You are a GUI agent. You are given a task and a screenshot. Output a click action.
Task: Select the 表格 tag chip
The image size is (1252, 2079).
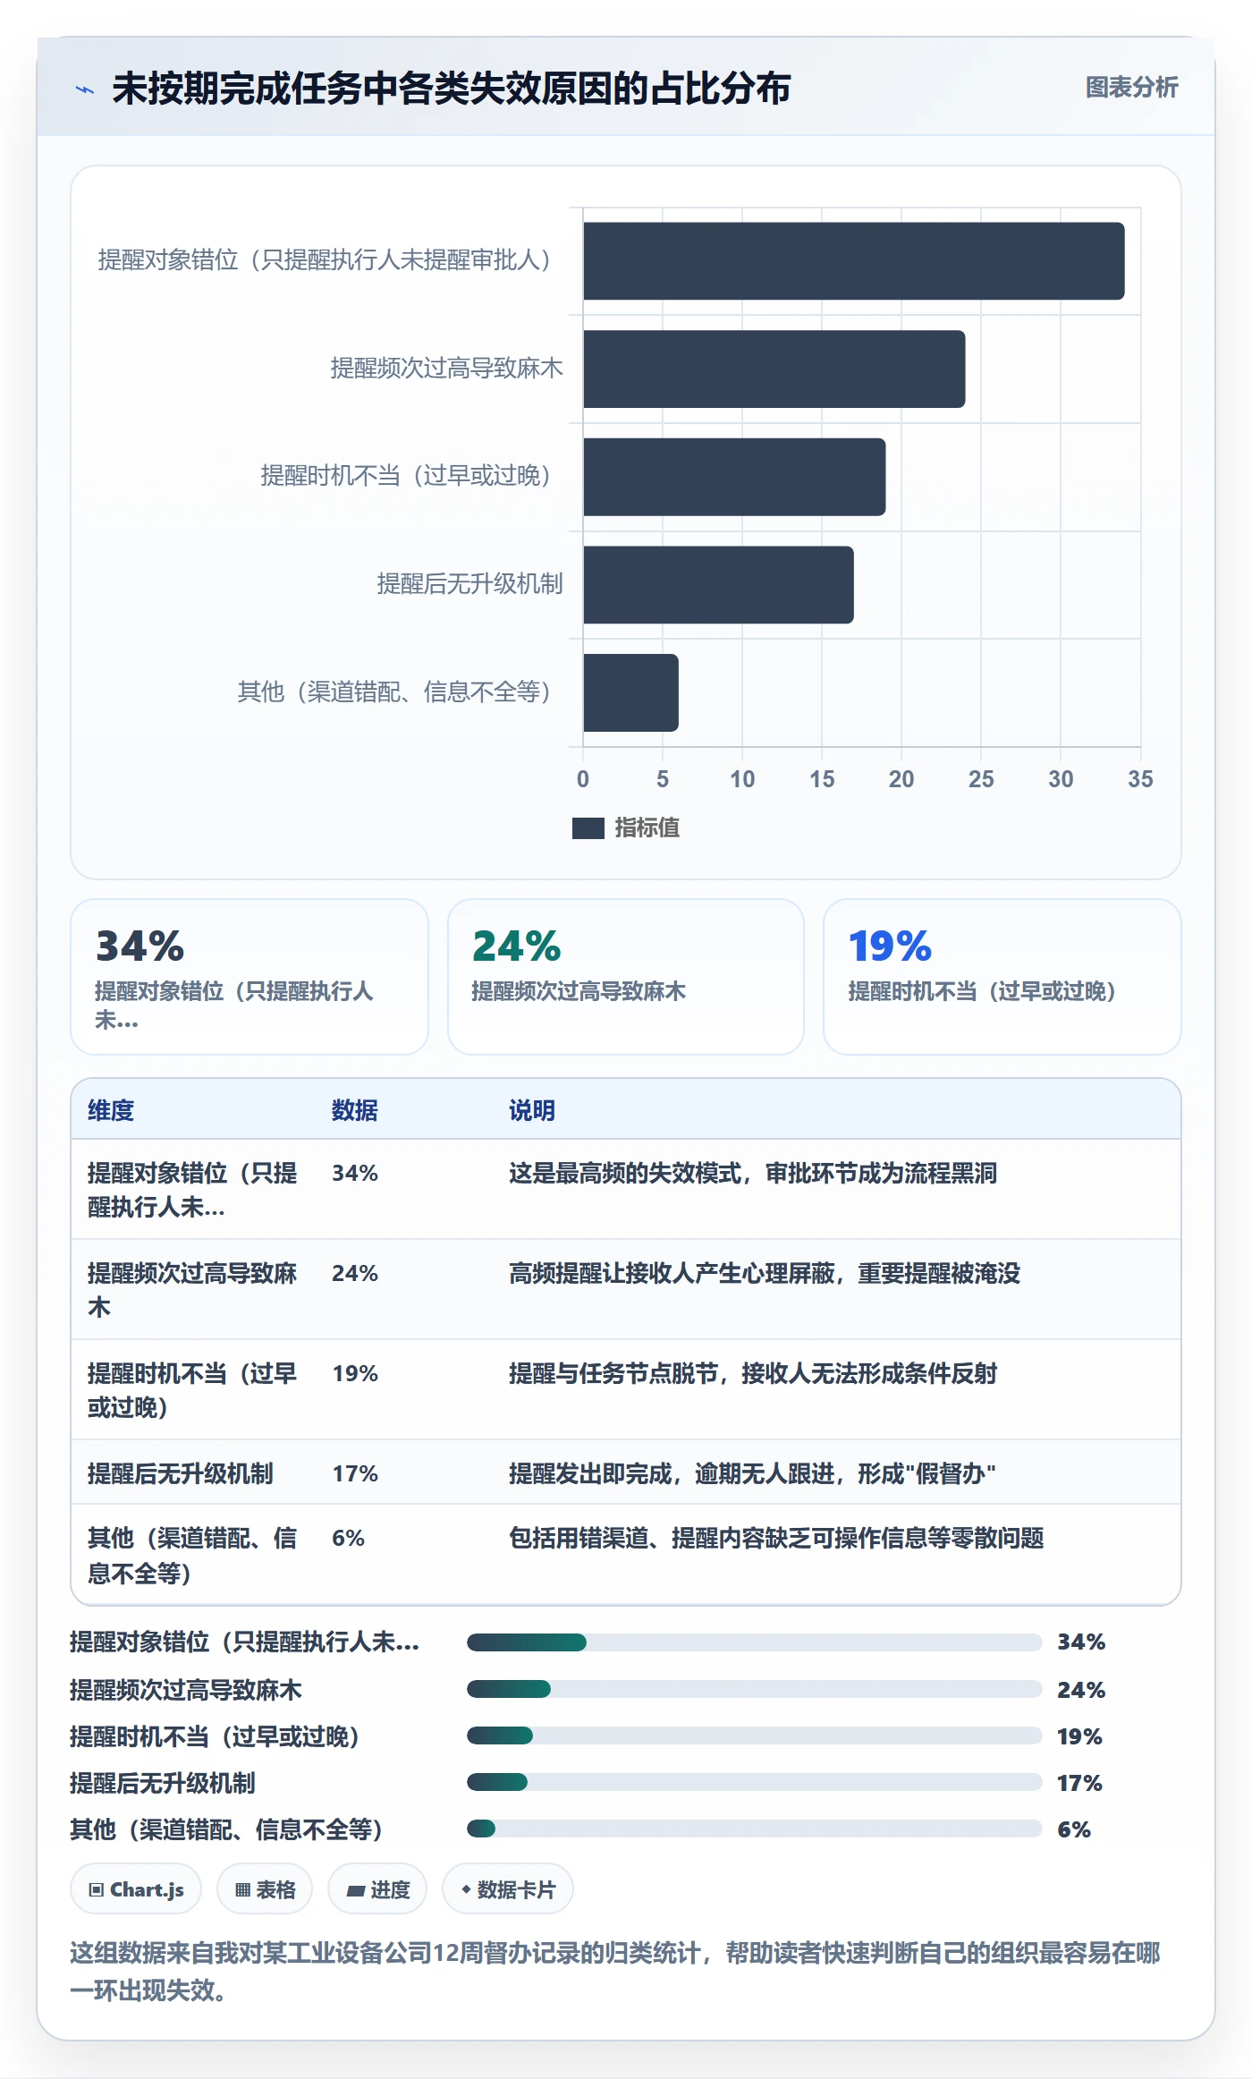coord(265,1889)
